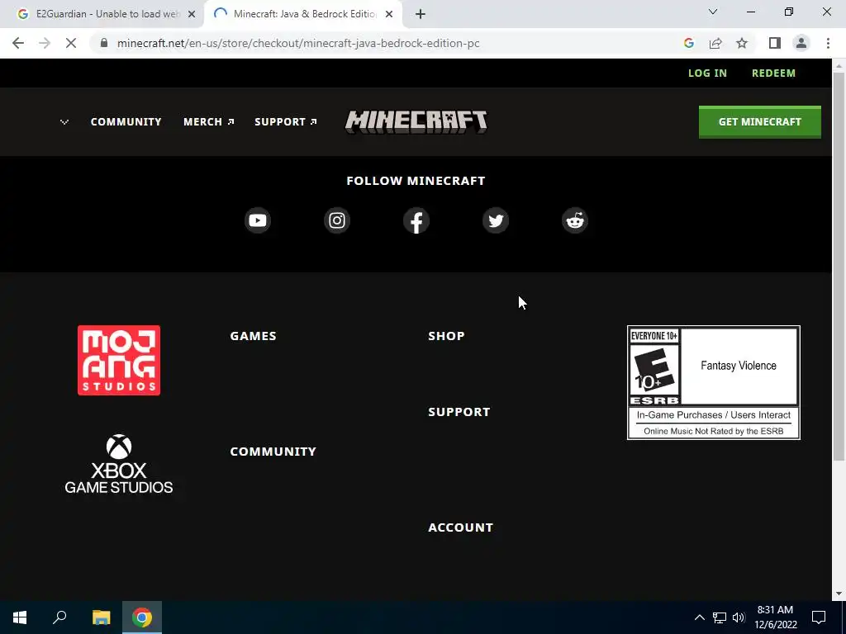Open File Explorer from taskbar

click(x=101, y=617)
